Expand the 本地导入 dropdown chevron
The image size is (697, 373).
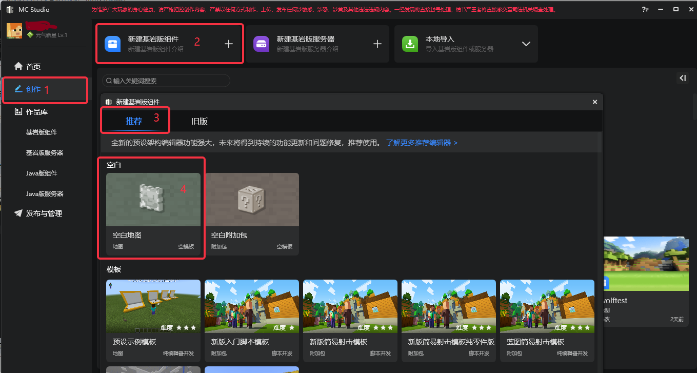click(x=526, y=44)
